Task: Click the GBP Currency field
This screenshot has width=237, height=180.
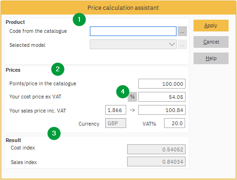Action: click(115, 123)
